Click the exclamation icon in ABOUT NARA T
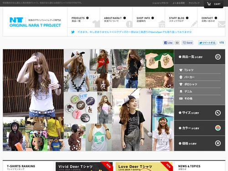 [x=129, y=24]
